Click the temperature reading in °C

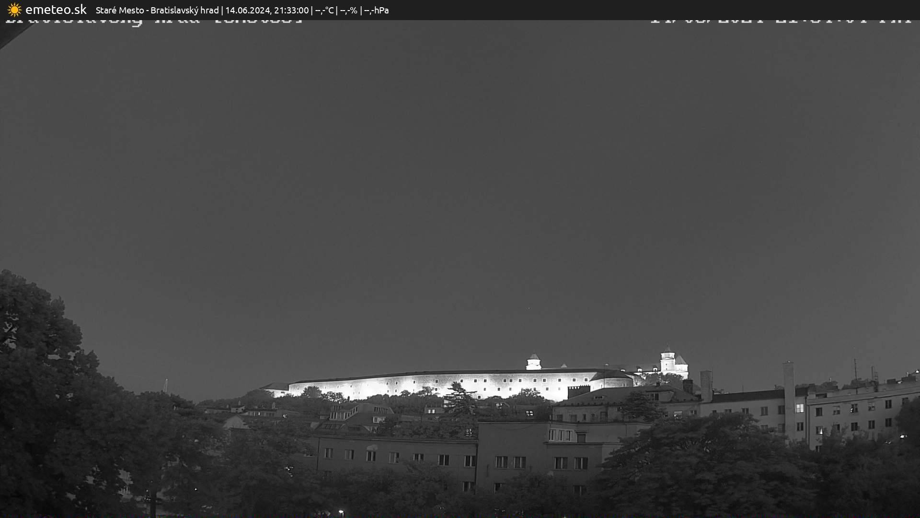(324, 10)
